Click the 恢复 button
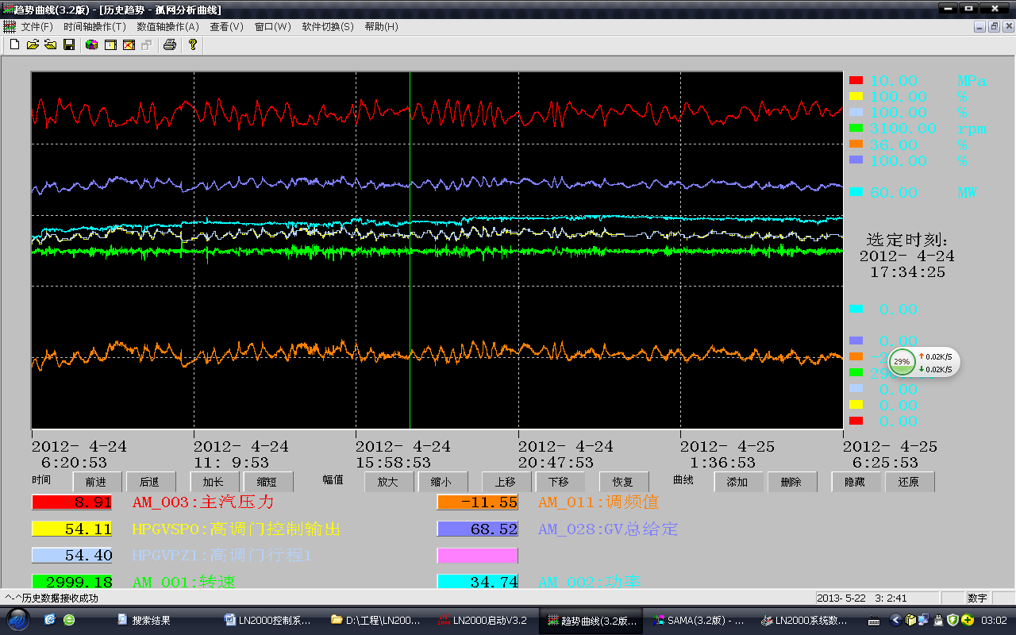The image size is (1016, 635). (624, 482)
